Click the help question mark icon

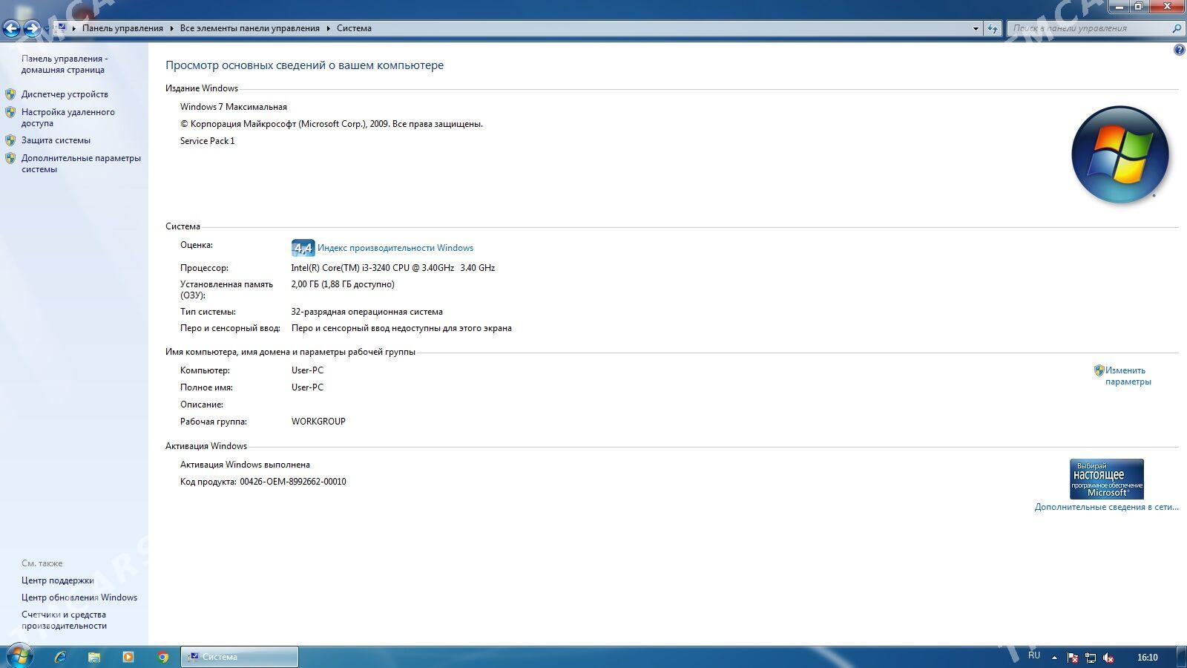(1179, 50)
